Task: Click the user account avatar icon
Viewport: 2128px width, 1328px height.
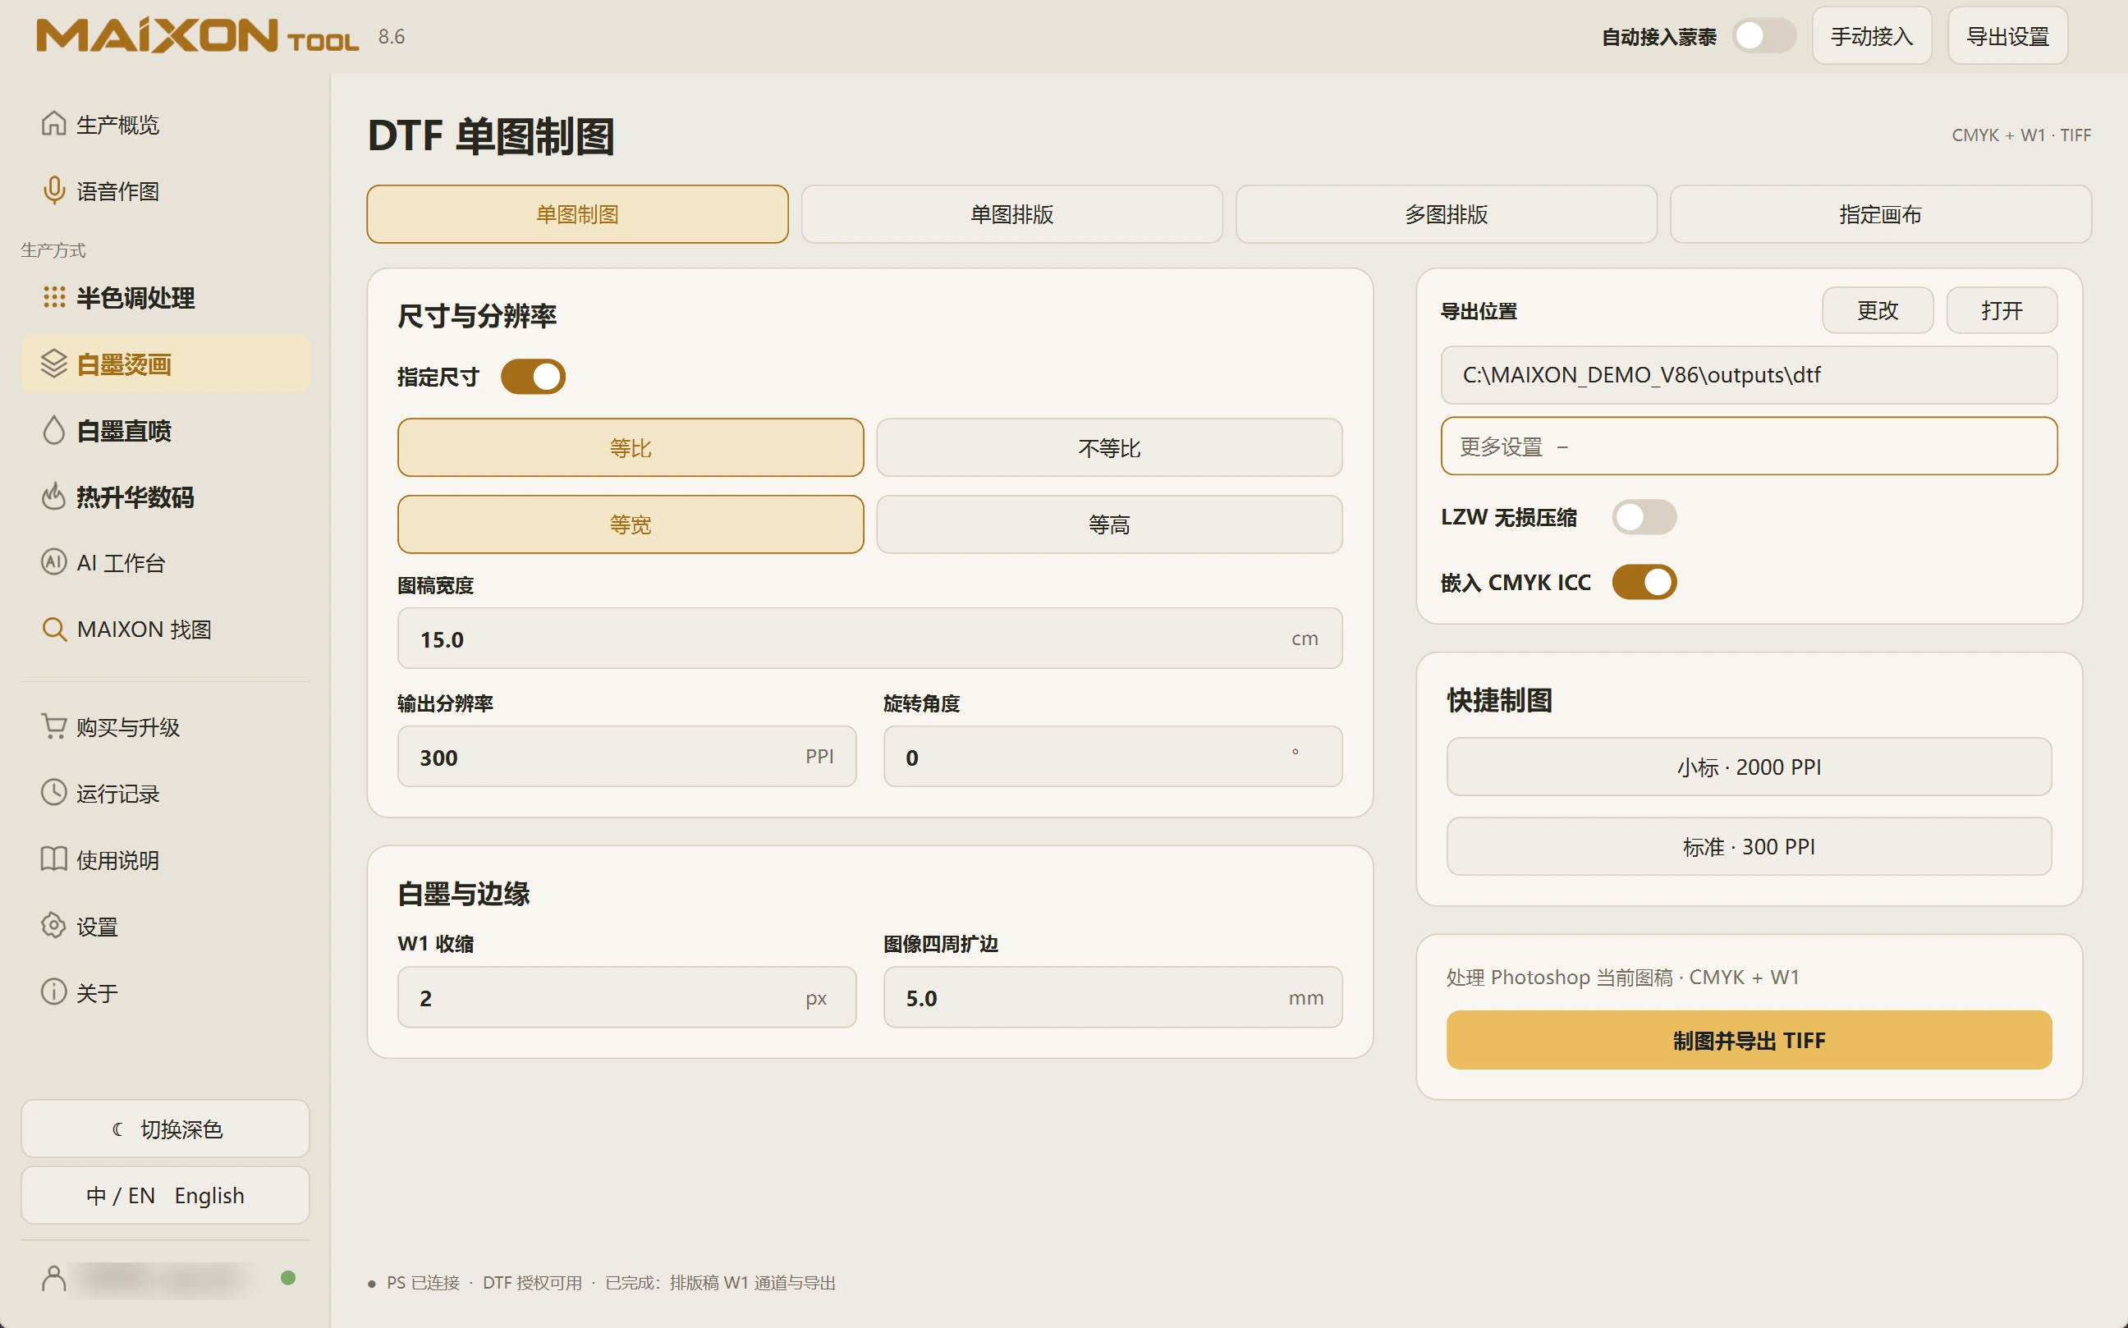Action: click(x=53, y=1278)
